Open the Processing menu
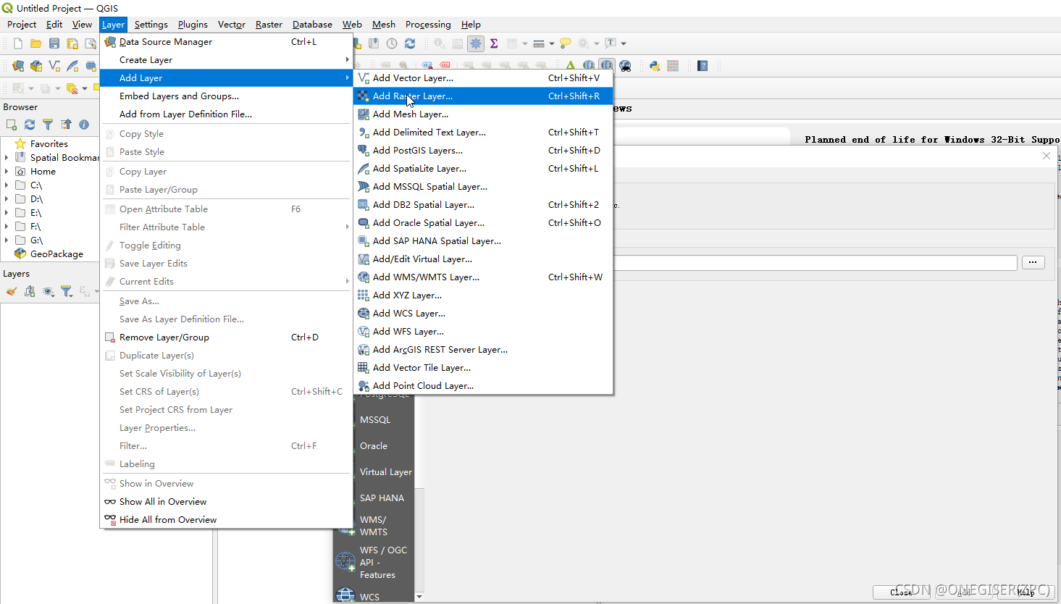 [x=428, y=24]
